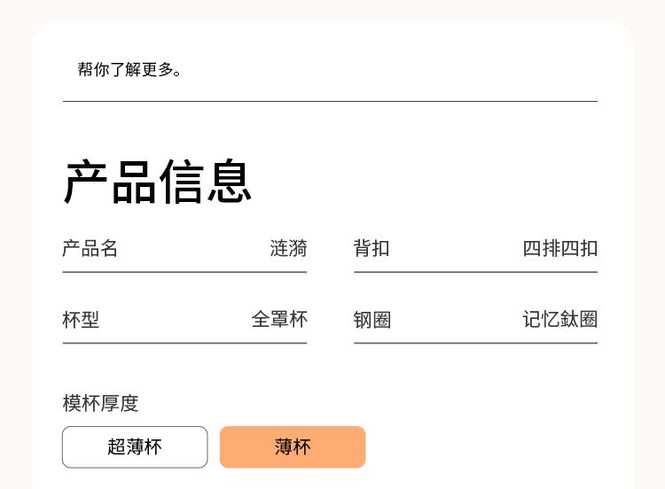The image size is (665, 489).
Task: Click the 四排四扣 value
Action: 559,248
